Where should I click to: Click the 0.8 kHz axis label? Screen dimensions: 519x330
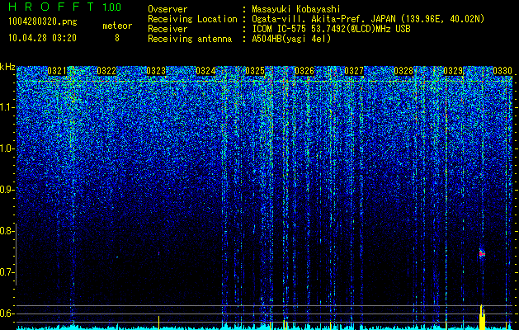click(7, 231)
